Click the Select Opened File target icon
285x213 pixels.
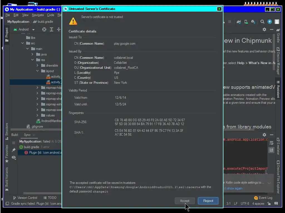click(44, 29)
